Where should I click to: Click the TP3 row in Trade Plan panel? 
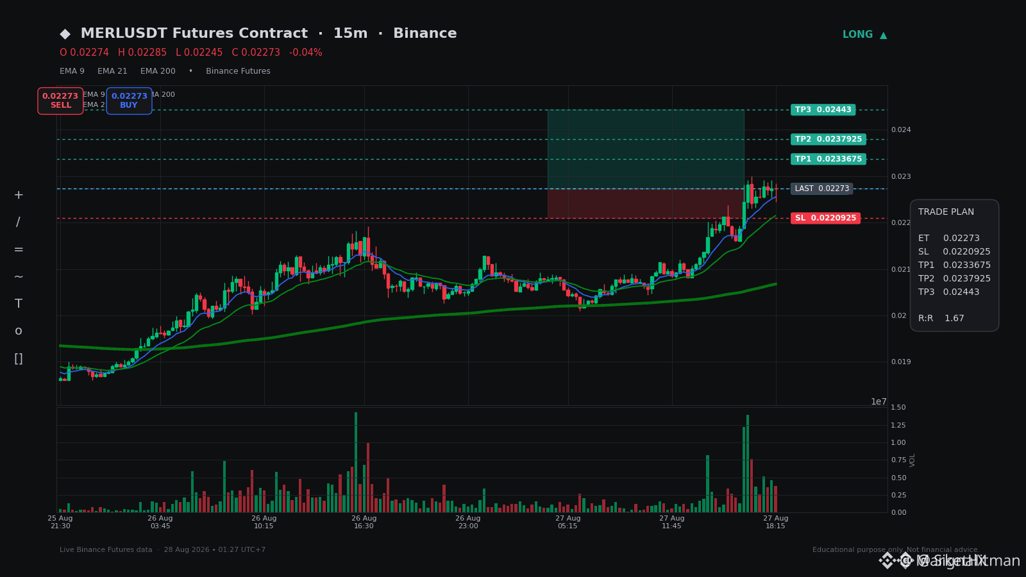tap(949, 292)
